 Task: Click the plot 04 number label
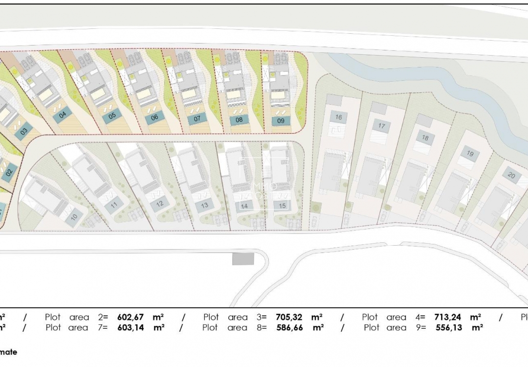pos(62,116)
